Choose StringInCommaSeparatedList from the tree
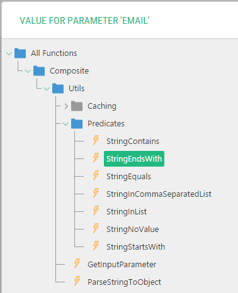 pos(159,194)
